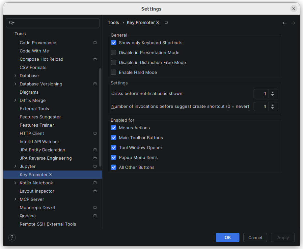This screenshot has width=303, height=249.
Task: Decrease number of invocations value
Action: (272, 108)
